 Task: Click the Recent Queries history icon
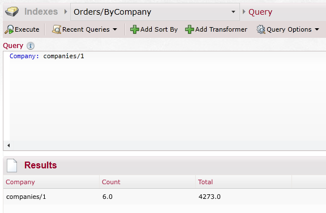click(57, 29)
